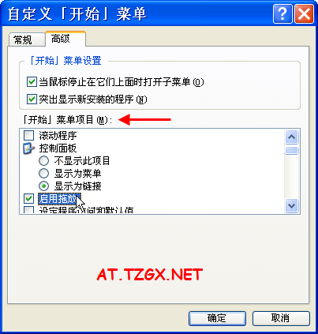Toggle 突出显示新安装的程序 checkbox

(32, 99)
